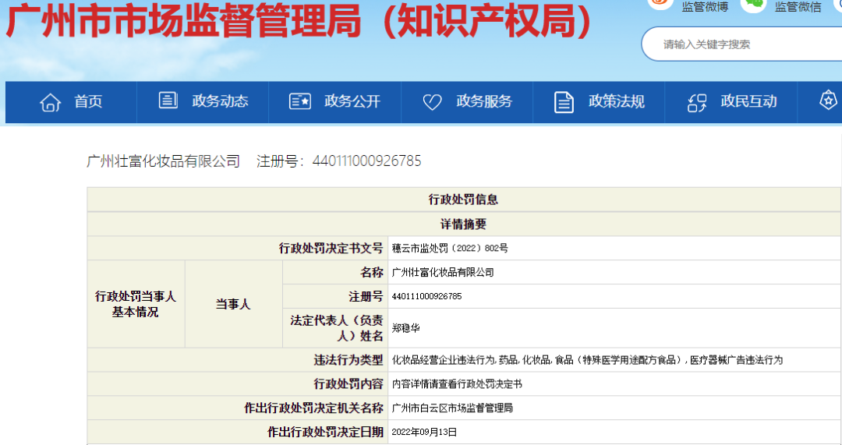Open the 政务服务 menu
The image size is (842, 445).
(484, 101)
